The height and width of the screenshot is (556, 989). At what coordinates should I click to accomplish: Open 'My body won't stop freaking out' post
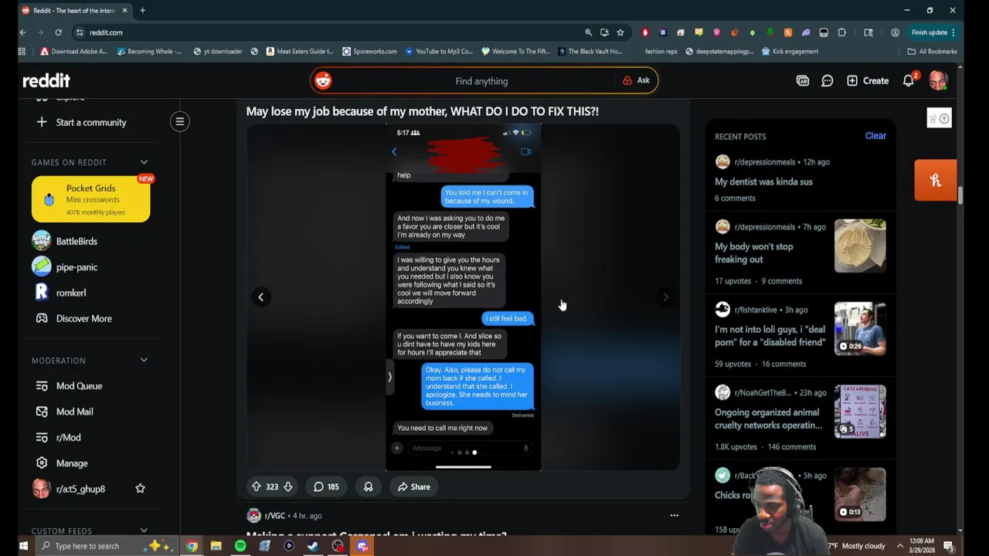pyautogui.click(x=753, y=253)
